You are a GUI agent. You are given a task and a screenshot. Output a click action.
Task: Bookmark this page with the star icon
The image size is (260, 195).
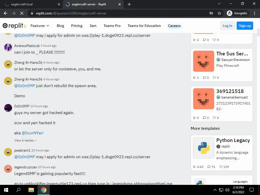coord(219,13)
